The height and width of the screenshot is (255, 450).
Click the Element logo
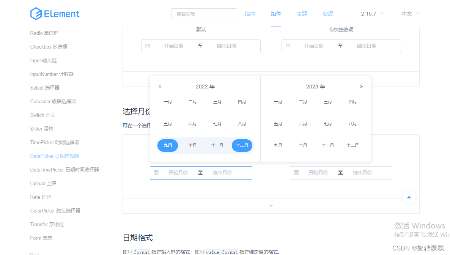coord(55,14)
